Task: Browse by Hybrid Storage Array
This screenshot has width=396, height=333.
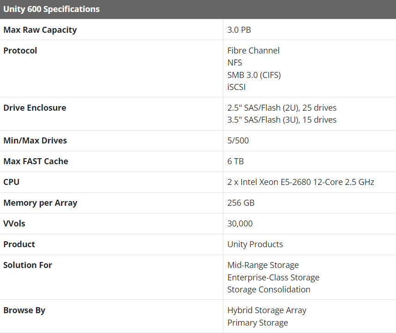Action: click(267, 310)
